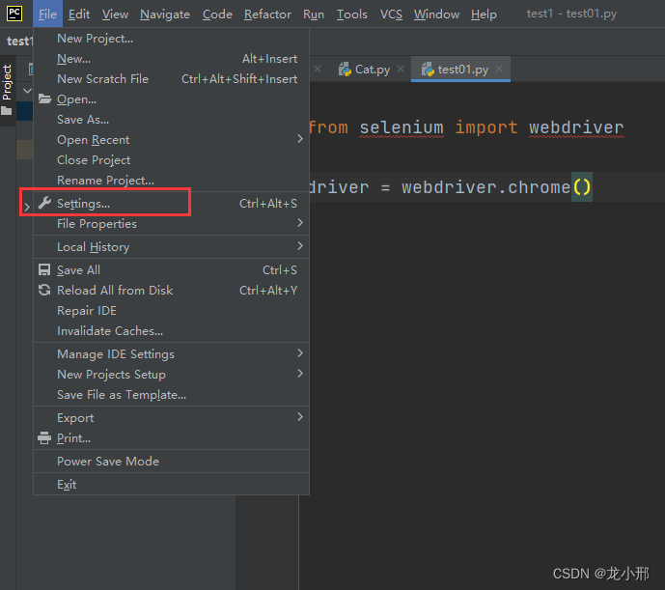Click the Save All floppy disk icon
The image size is (665, 590).
(x=44, y=270)
